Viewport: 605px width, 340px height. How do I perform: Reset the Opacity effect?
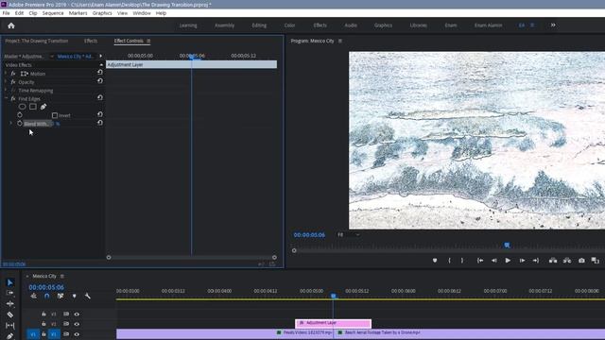[100, 81]
